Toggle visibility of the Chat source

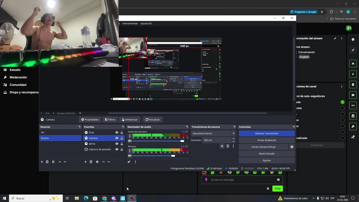[x=117, y=132]
